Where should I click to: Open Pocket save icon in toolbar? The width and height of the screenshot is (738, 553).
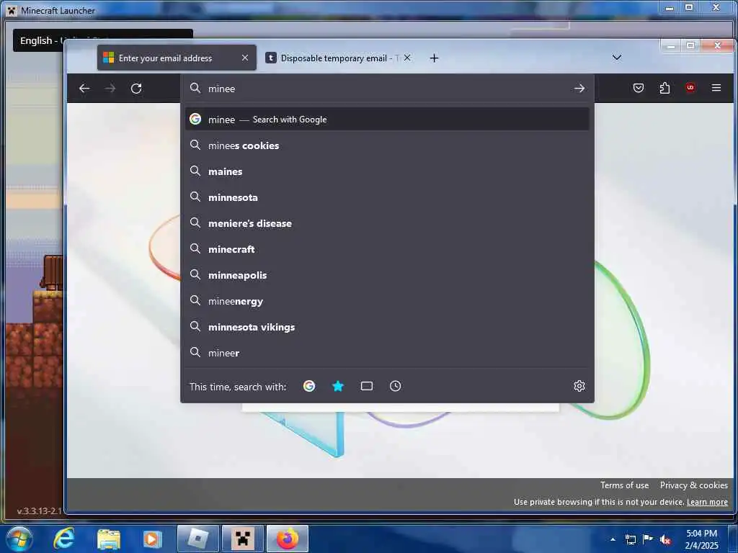[639, 88]
